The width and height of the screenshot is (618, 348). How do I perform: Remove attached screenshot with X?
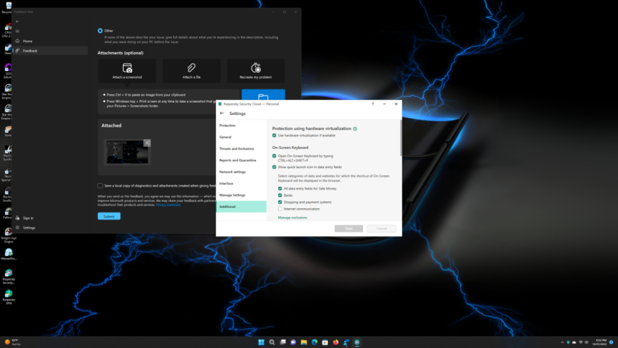click(x=146, y=143)
